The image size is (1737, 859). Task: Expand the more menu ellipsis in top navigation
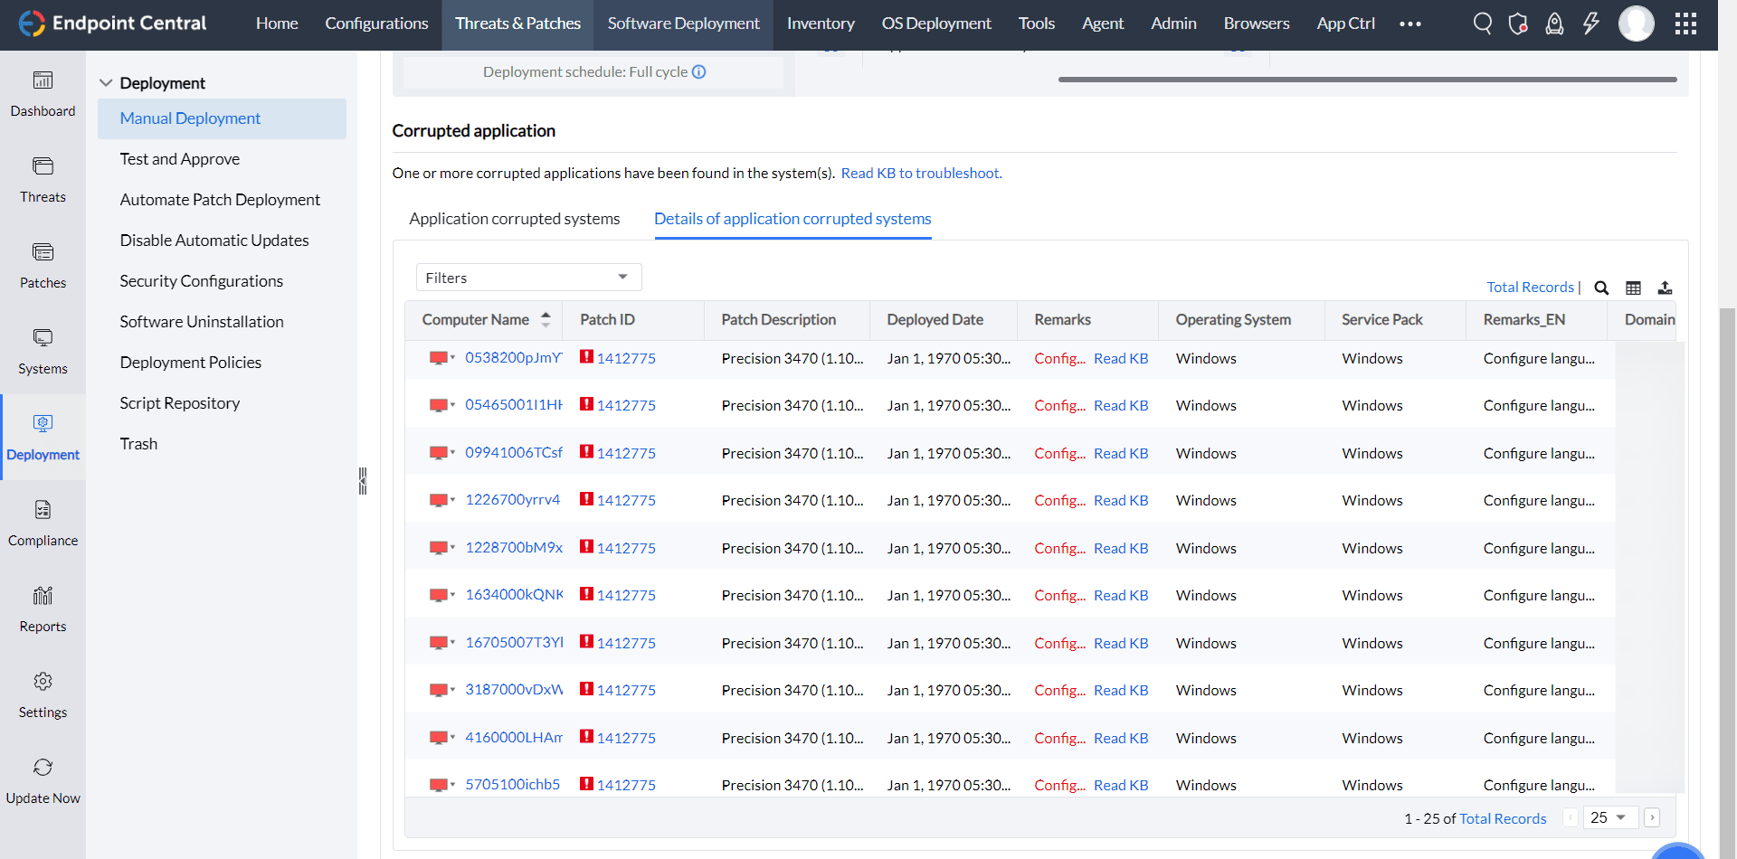tap(1410, 24)
